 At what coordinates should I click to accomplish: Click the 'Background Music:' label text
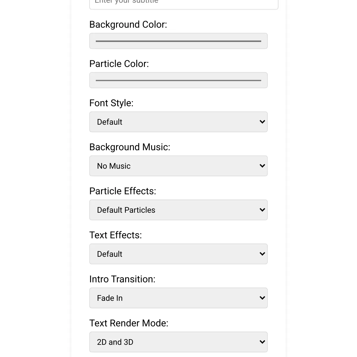point(130,147)
